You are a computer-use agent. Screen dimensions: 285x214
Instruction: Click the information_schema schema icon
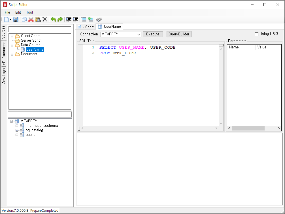coord(22,126)
